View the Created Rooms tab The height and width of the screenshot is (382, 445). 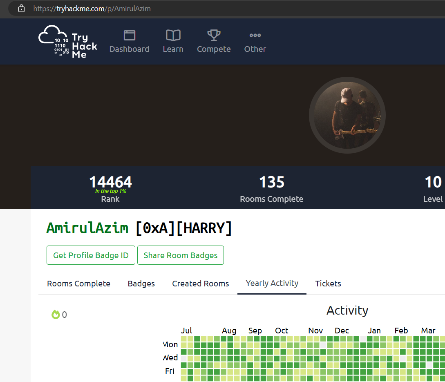[200, 284]
